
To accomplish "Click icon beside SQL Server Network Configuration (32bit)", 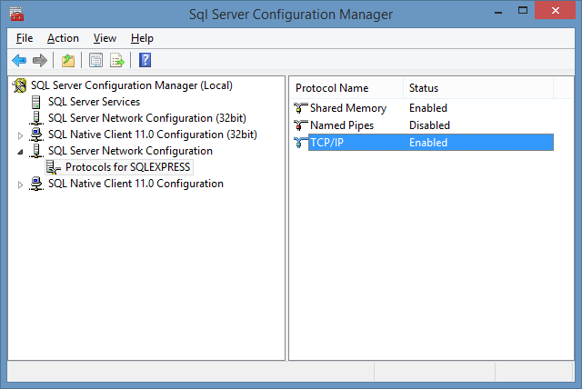I will tap(36, 118).
